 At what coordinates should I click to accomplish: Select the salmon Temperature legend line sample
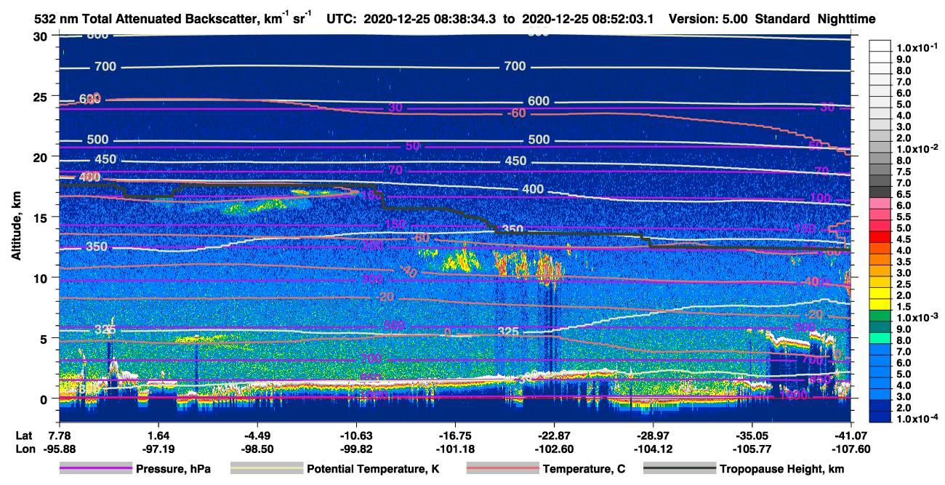click(x=502, y=469)
